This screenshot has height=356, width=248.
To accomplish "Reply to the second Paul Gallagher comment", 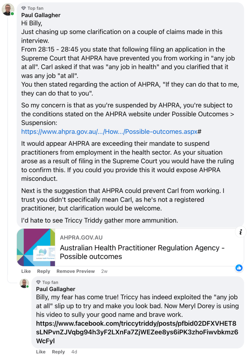I will 58,352.
